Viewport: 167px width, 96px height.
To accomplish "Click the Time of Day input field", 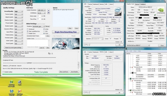I will coord(39,19).
